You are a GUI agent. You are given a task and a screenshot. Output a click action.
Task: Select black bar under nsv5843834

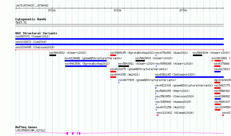pos(198,55)
